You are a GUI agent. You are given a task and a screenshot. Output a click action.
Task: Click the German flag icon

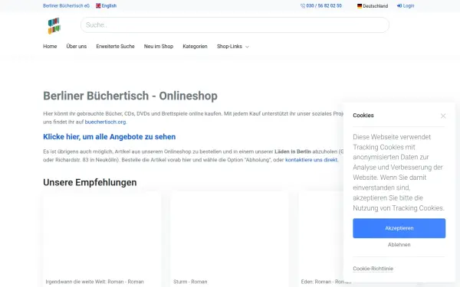[360, 6]
